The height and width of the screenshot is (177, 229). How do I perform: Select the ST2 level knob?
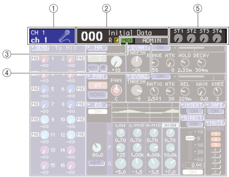tap(191, 38)
